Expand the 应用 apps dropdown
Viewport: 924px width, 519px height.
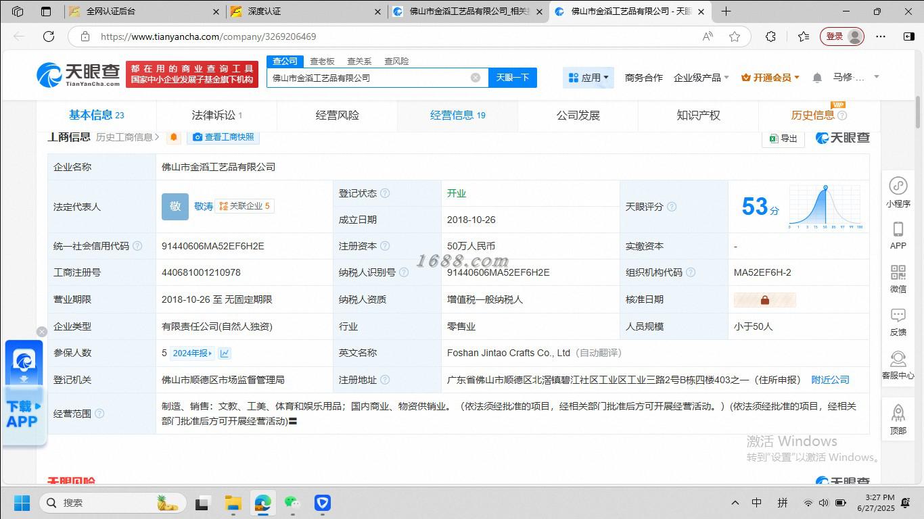click(588, 78)
